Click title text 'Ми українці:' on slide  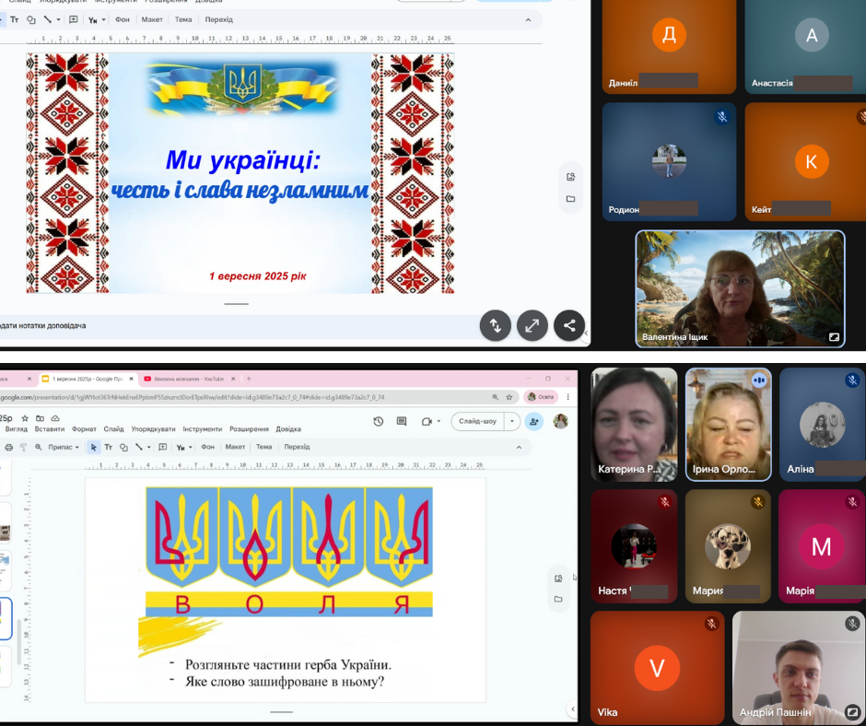pos(243,160)
